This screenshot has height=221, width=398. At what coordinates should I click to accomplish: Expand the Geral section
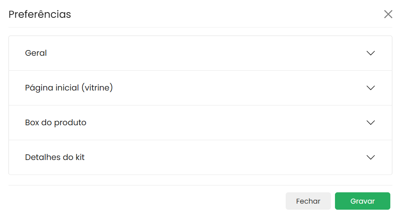tap(200, 53)
